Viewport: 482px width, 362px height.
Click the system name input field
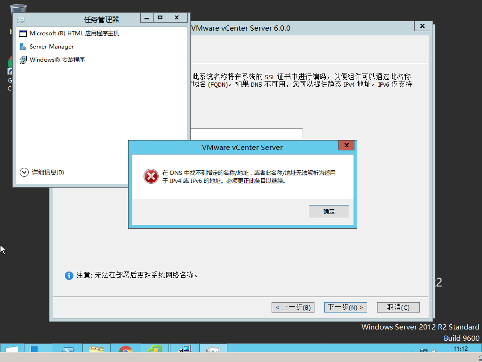point(246,133)
